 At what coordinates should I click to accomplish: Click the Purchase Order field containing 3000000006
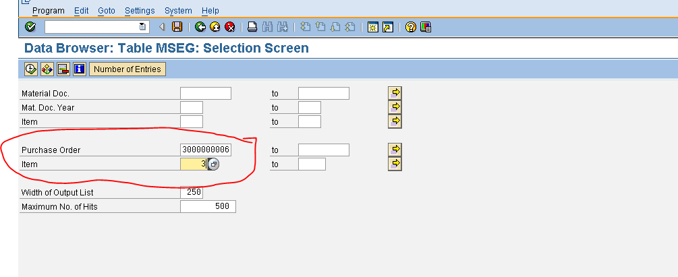coord(206,150)
